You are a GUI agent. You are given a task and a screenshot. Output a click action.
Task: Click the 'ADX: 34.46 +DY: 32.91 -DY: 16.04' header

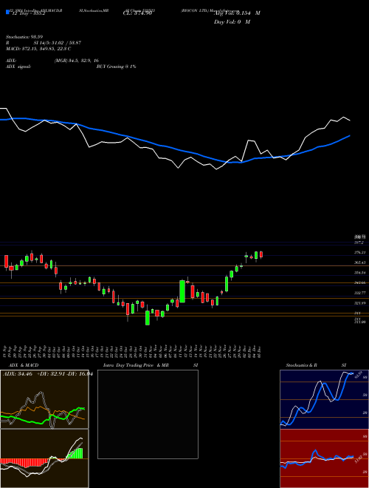pos(48,374)
